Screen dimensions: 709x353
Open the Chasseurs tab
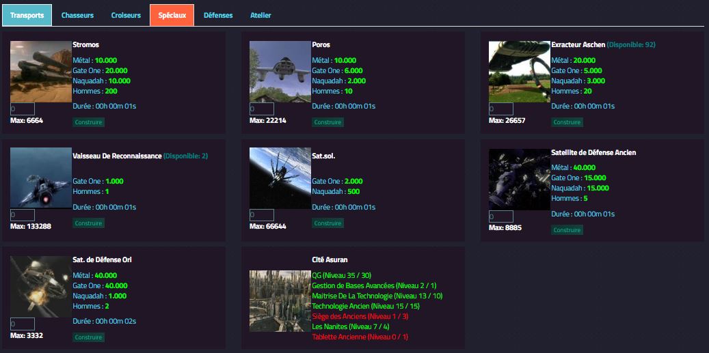click(77, 15)
